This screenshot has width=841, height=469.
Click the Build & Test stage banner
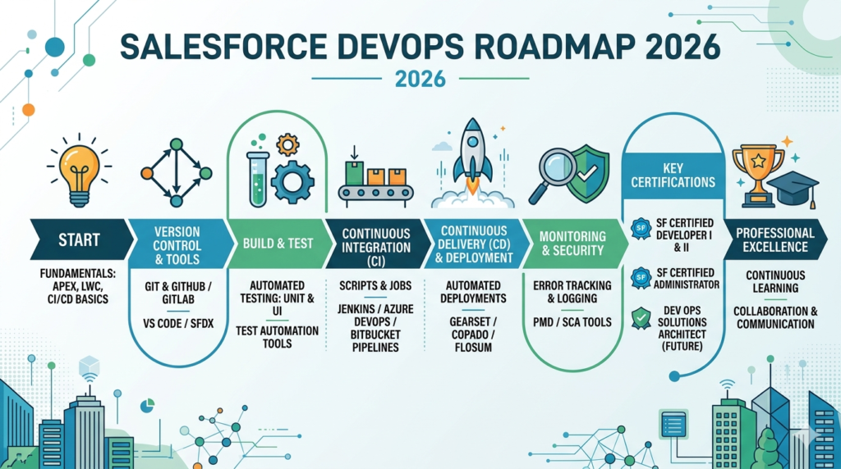[x=277, y=244]
